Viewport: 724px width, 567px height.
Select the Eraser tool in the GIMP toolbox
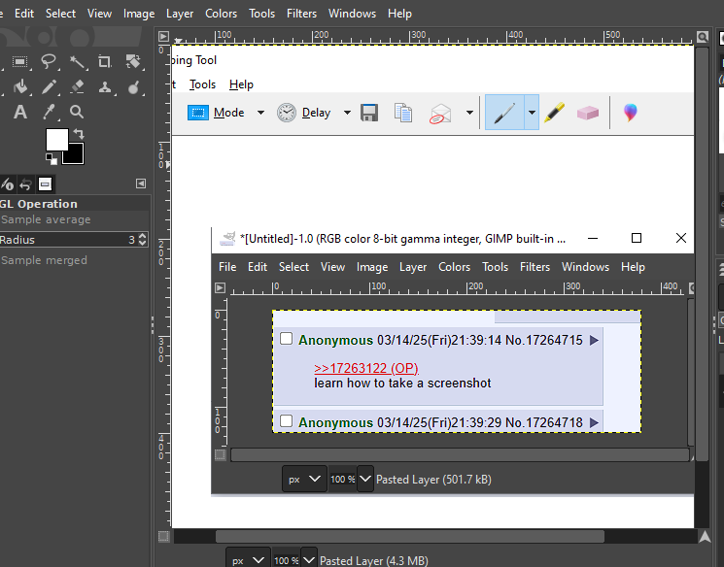pyautogui.click(x=78, y=87)
